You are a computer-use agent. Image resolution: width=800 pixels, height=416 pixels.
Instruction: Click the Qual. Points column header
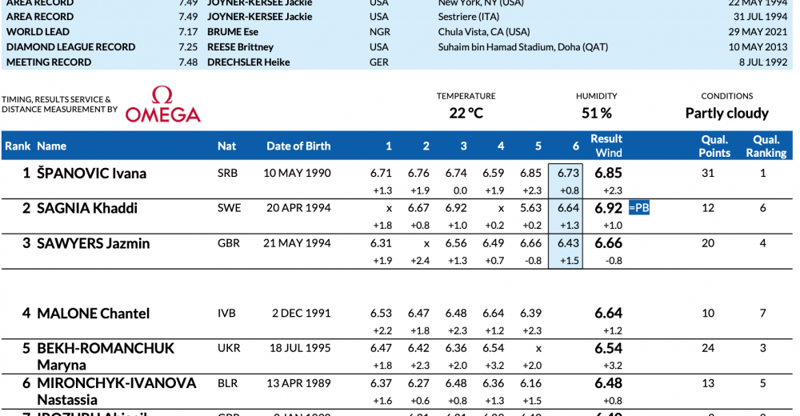click(714, 146)
